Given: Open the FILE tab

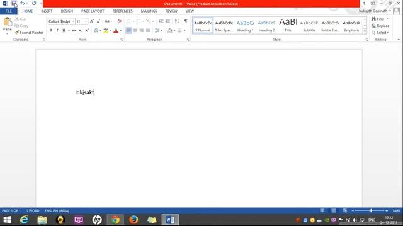Looking at the screenshot, I should pos(9,11).
